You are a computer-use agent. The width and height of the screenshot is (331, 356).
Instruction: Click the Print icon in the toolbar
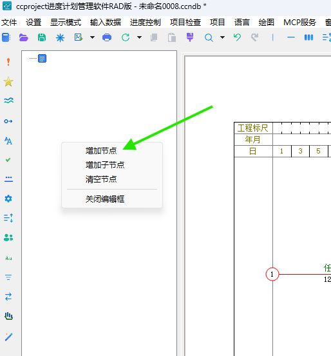point(107,37)
